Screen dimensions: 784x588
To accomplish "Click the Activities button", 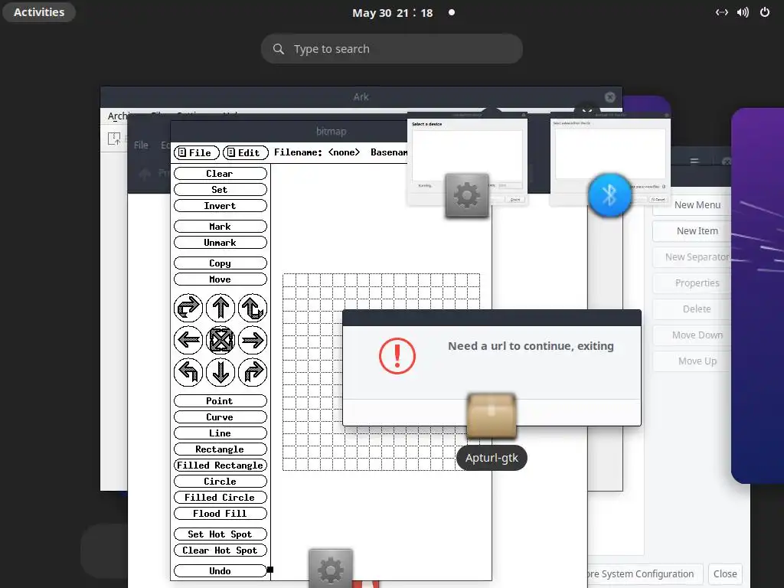I will [x=39, y=12].
